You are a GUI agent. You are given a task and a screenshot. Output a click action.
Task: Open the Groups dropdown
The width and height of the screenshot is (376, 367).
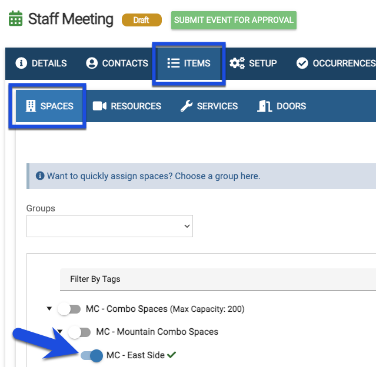tap(109, 225)
